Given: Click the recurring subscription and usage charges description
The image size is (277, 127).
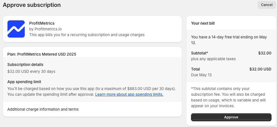Looking at the screenshot, I should 87,35.
